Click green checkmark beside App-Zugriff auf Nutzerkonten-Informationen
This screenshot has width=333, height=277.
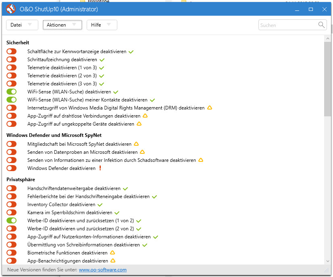click(156, 237)
